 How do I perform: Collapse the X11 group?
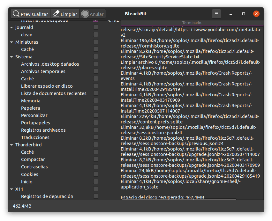tap(11, 189)
